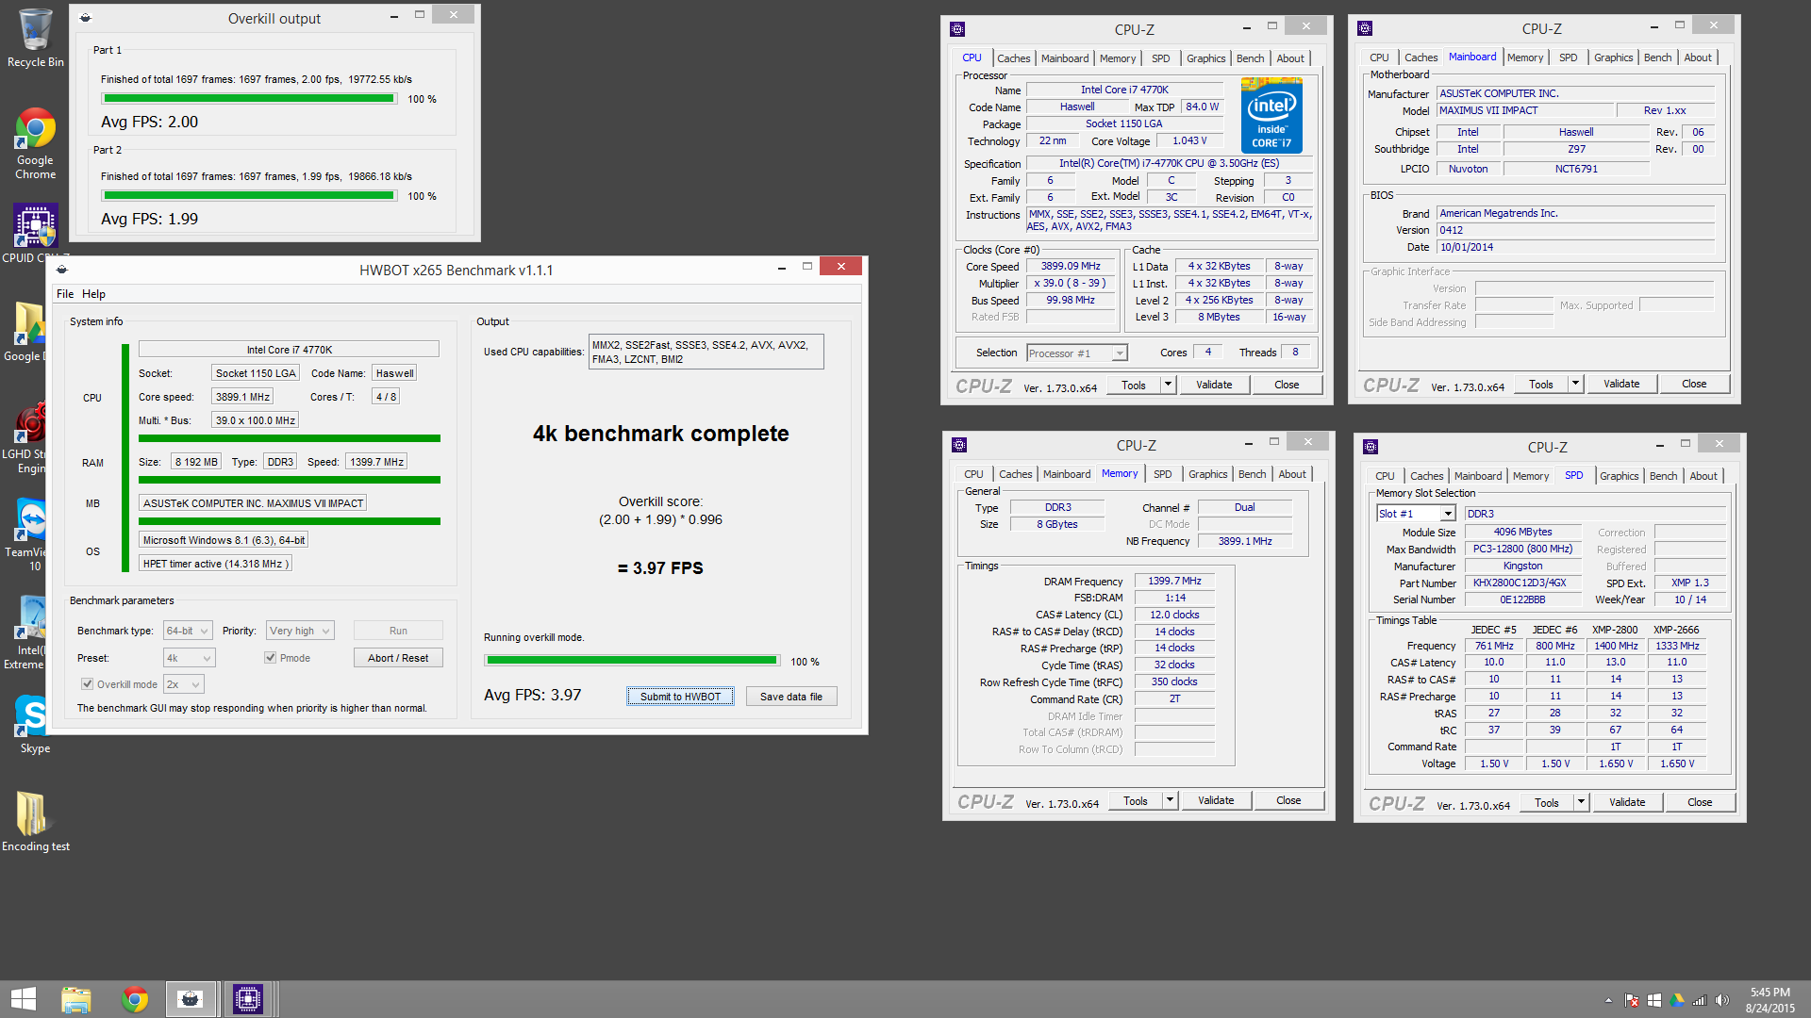Screen dimensions: 1811x1018
Task: Click the Intel Core i7 logo in CPU-Z
Action: 1271,115
